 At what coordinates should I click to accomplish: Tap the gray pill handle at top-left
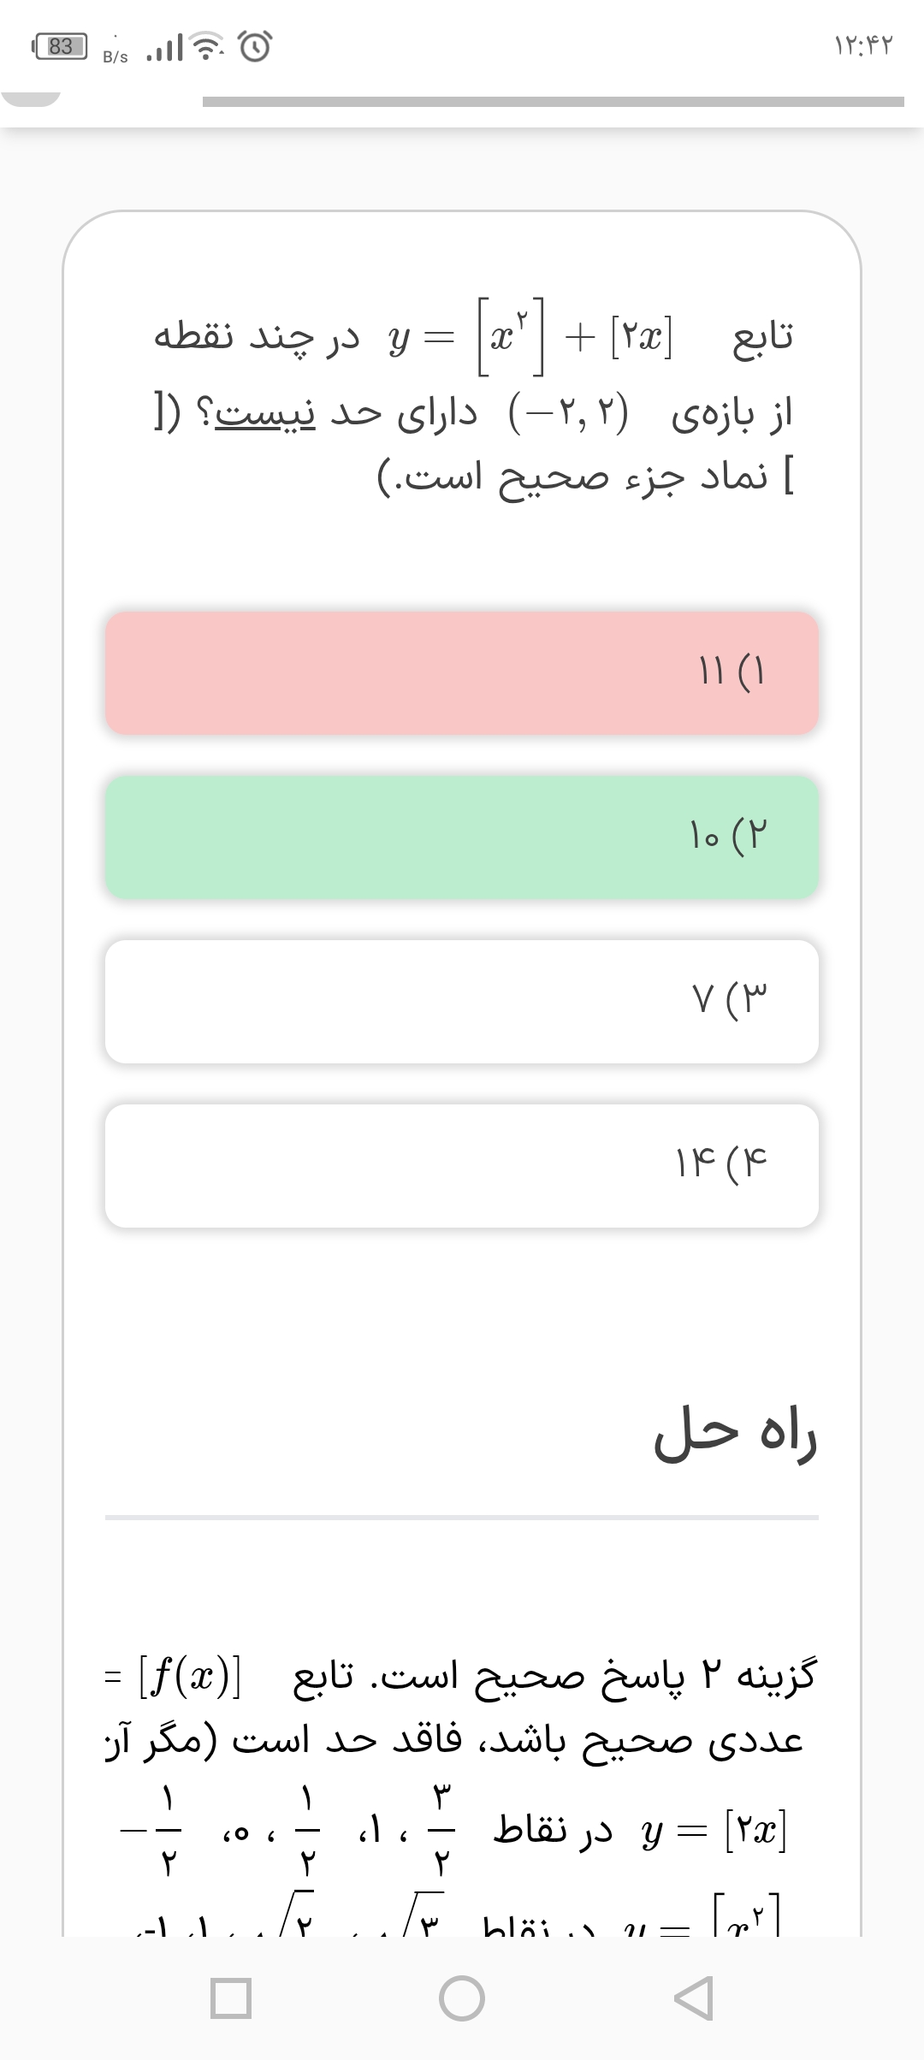click(31, 97)
